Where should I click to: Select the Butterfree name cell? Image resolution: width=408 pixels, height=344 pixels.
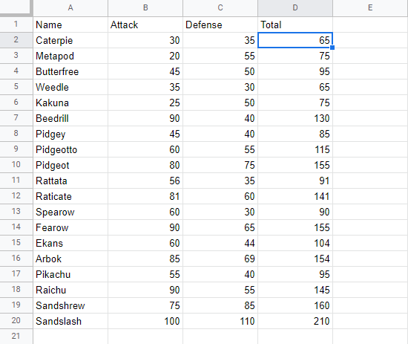click(x=70, y=71)
